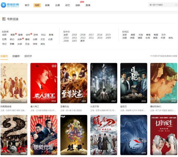Sort by the 按最新 tab
This screenshot has width=178, height=157.
pos(16,56)
